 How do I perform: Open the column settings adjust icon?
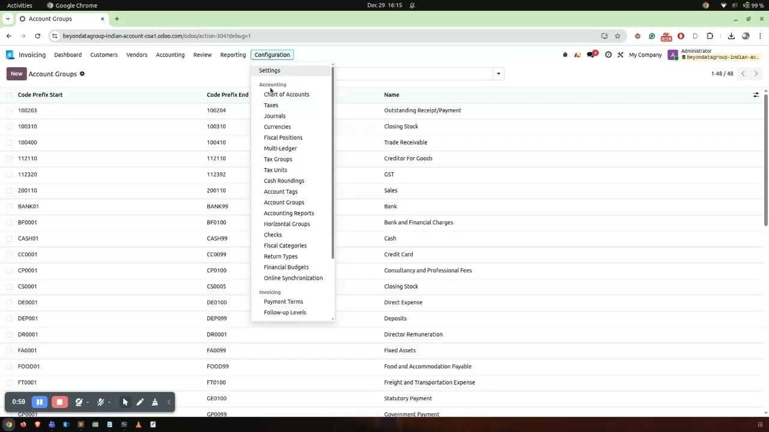tap(756, 95)
